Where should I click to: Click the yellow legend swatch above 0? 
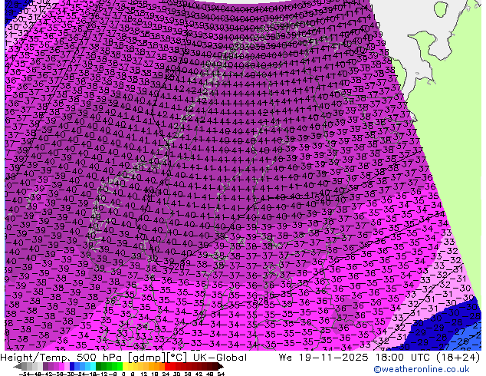(x=126, y=366)
